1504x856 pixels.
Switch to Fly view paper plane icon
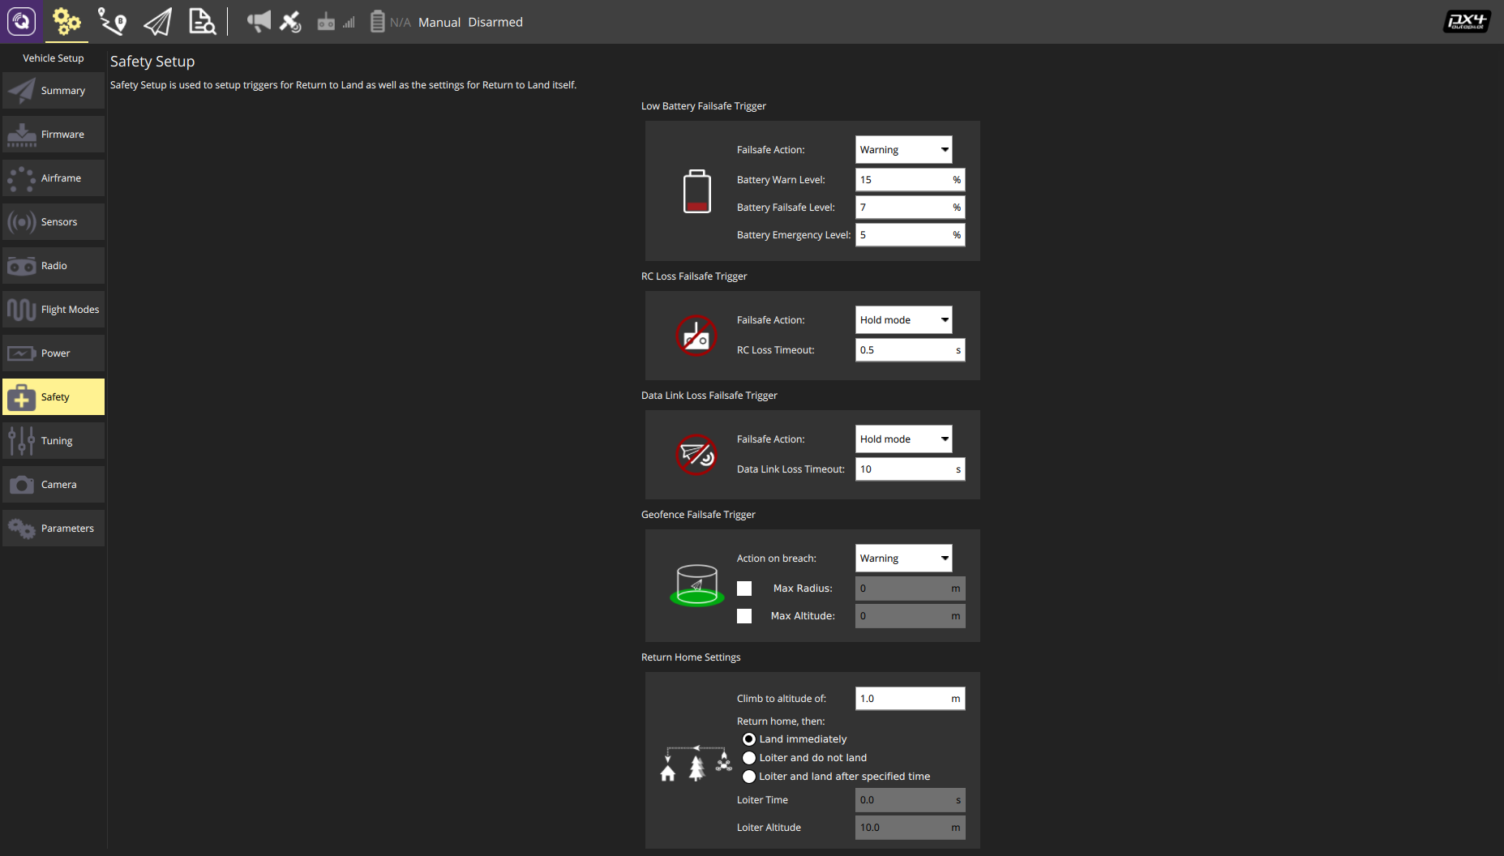[157, 22]
